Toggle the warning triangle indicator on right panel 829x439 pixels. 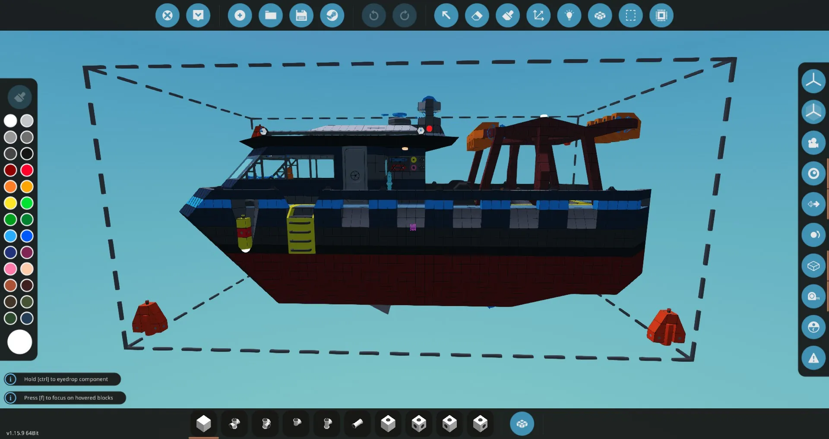click(x=813, y=358)
